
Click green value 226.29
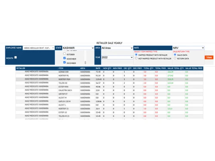(x=170, y=72)
